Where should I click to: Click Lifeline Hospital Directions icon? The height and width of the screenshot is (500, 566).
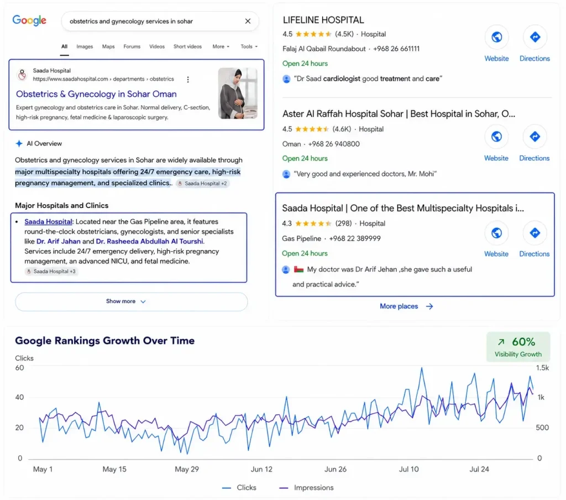point(535,37)
